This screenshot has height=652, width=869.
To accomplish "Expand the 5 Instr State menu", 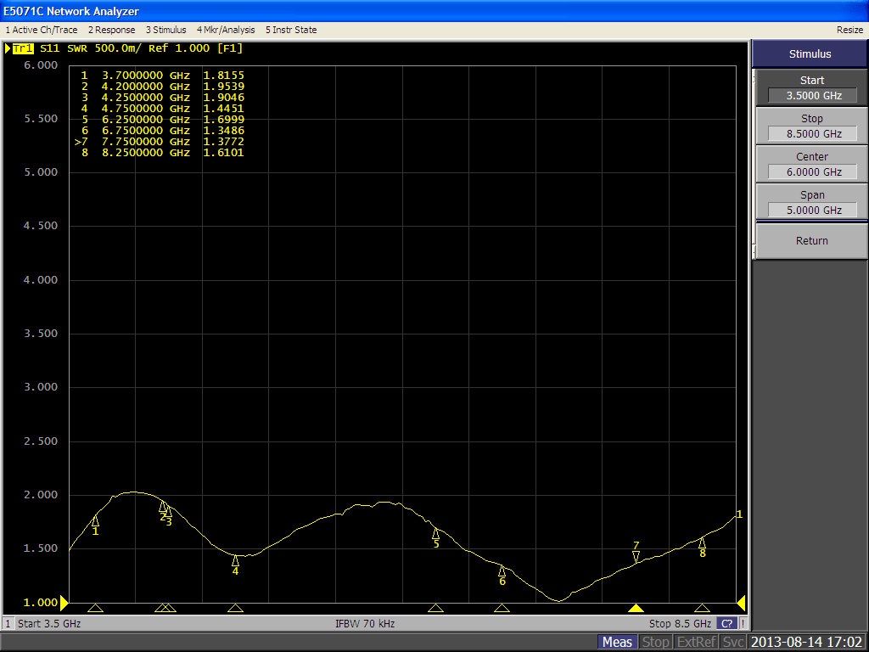I will click(291, 30).
